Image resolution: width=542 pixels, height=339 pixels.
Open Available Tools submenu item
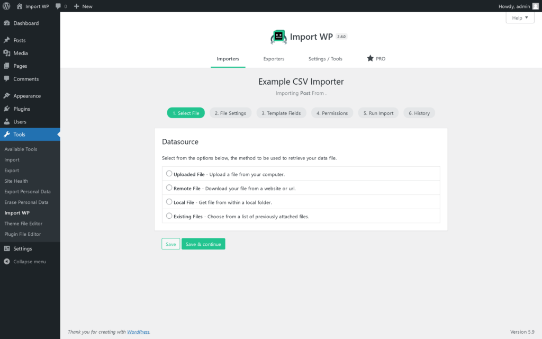21,149
